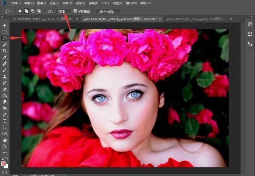Select the Hand tool
255x176 pixels.
click(5, 140)
